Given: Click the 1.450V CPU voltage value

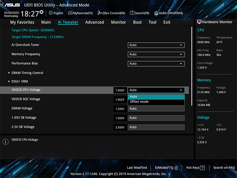Looking at the screenshot, I should (120, 90).
